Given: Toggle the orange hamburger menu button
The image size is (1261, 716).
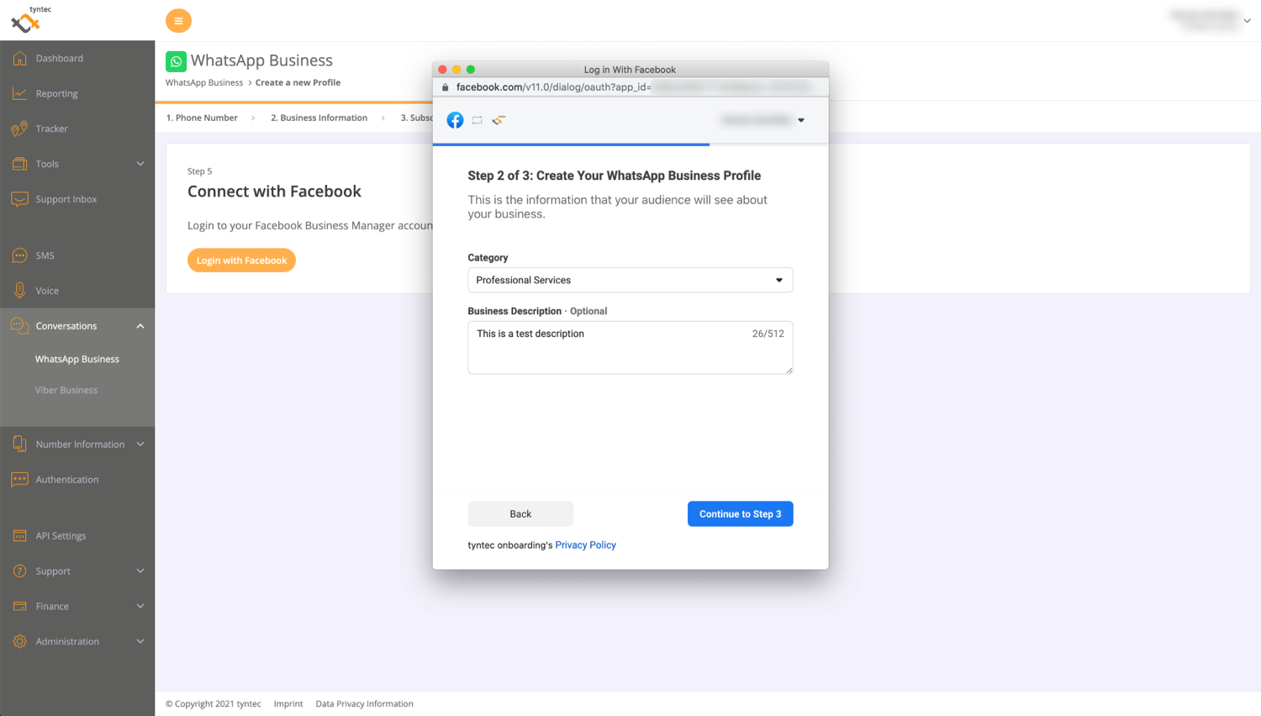Looking at the screenshot, I should (x=178, y=21).
